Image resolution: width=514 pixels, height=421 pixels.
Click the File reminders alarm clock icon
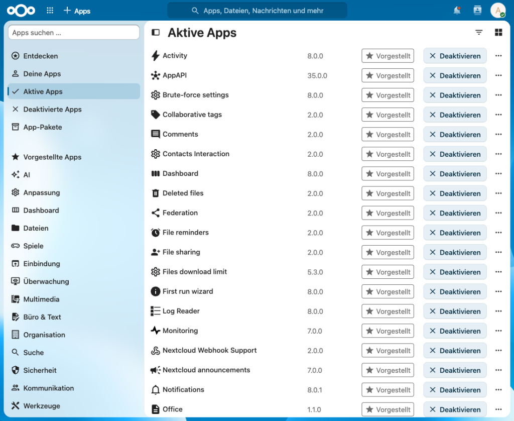[156, 233]
